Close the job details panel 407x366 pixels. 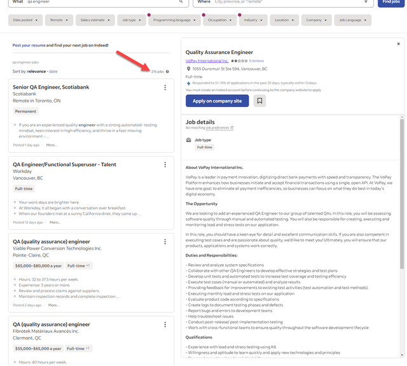click(x=399, y=44)
